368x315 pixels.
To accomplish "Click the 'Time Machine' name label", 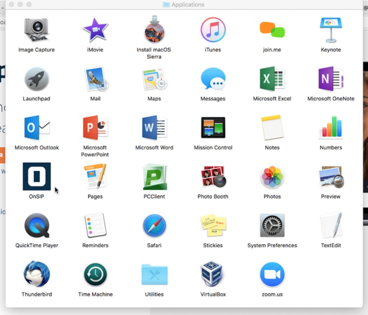I will point(95,295).
